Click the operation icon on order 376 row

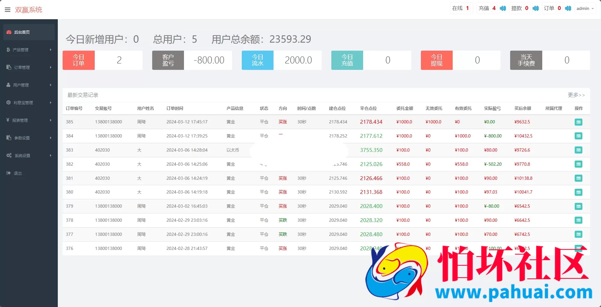(579, 248)
